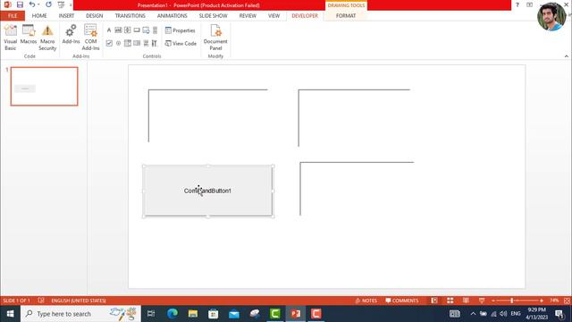This screenshot has width=572, height=322.
Task: Save the presentation from quick access toolbar
Action: [x=20, y=4]
